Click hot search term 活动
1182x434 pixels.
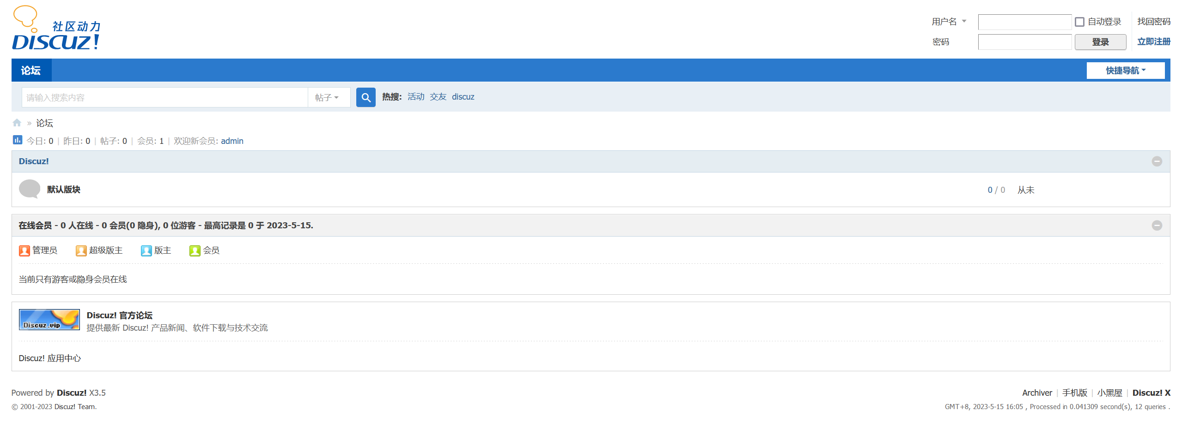pyautogui.click(x=416, y=97)
